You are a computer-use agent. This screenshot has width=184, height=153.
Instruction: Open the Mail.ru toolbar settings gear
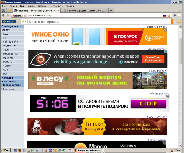click(179, 22)
